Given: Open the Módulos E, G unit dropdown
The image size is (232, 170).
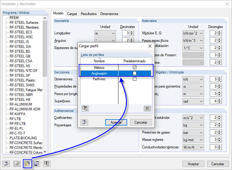Looking at the screenshot, I should point(193,33).
